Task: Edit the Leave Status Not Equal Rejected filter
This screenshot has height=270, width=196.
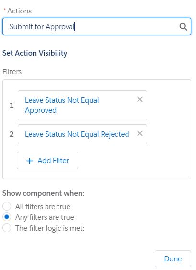Action: tap(77, 134)
